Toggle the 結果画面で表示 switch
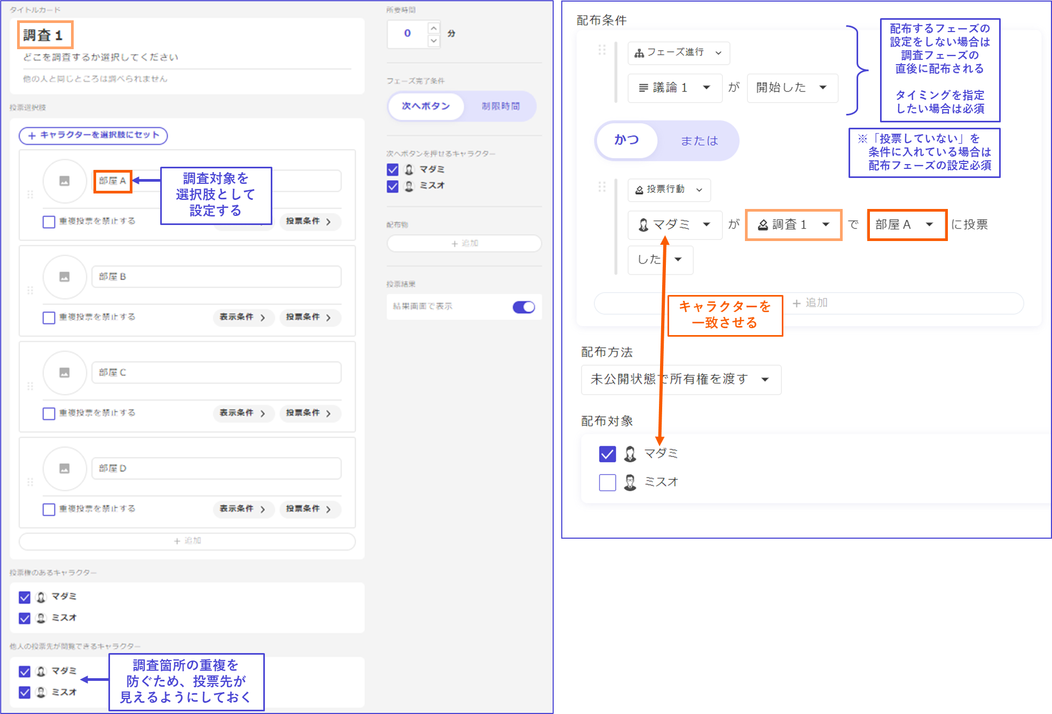 (x=523, y=307)
